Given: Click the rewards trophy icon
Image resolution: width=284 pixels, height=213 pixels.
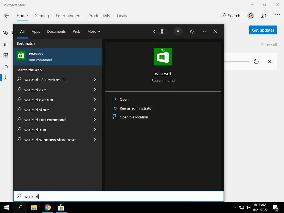Looking at the screenshot, I should coord(162,31).
